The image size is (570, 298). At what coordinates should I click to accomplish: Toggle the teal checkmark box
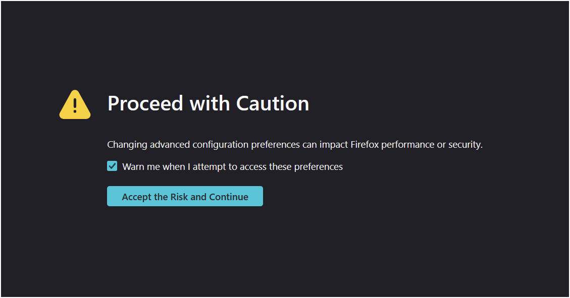pyautogui.click(x=112, y=166)
